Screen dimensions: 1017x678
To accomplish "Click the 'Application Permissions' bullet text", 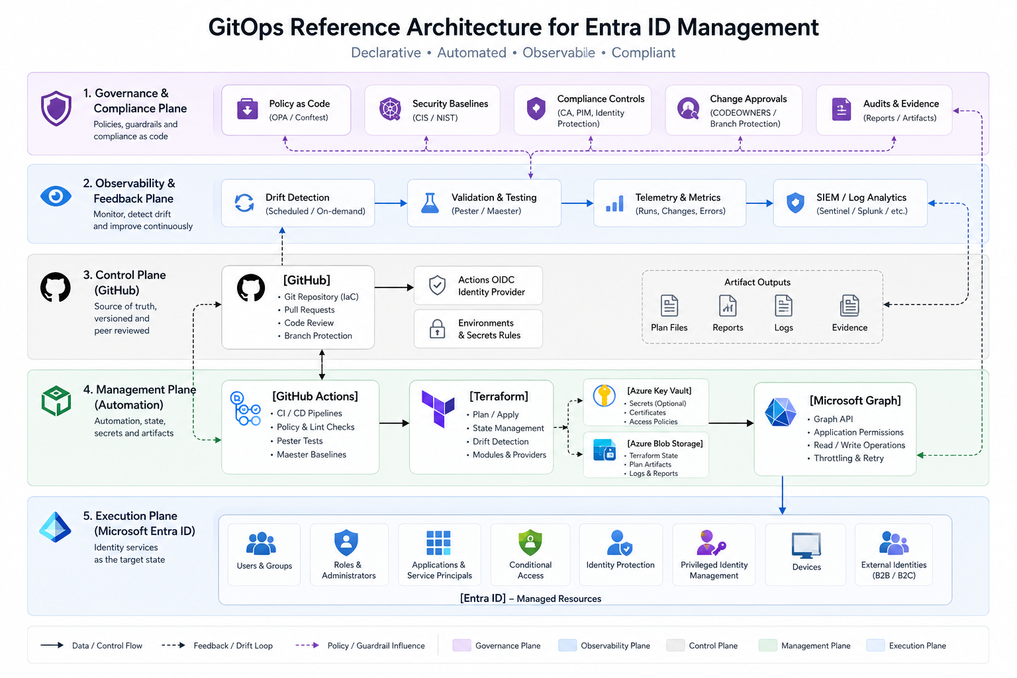I will (858, 432).
